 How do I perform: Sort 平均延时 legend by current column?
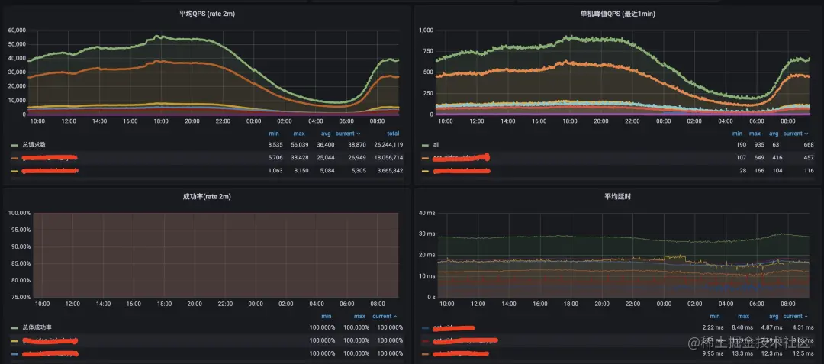click(x=796, y=316)
